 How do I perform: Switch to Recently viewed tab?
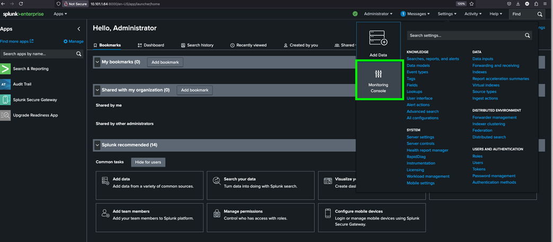[x=248, y=45]
